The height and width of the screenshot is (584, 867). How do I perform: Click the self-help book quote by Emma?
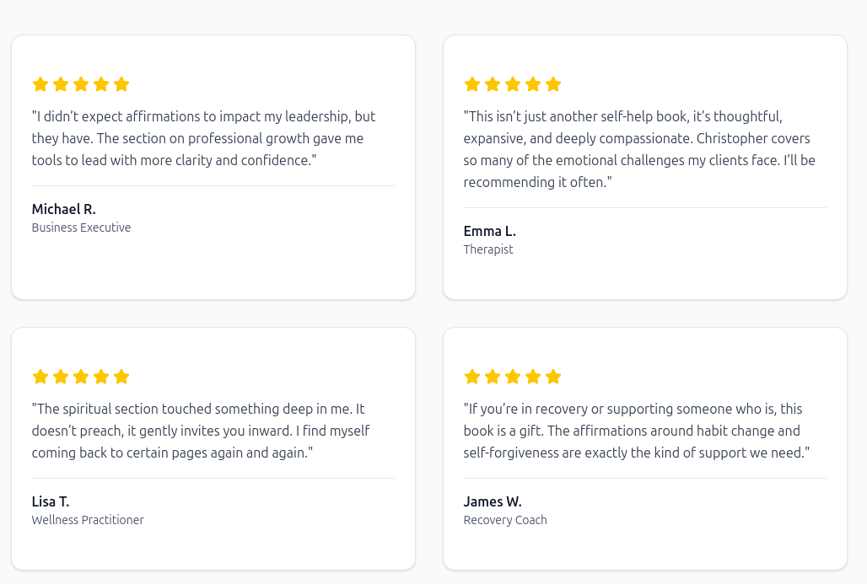(639, 149)
